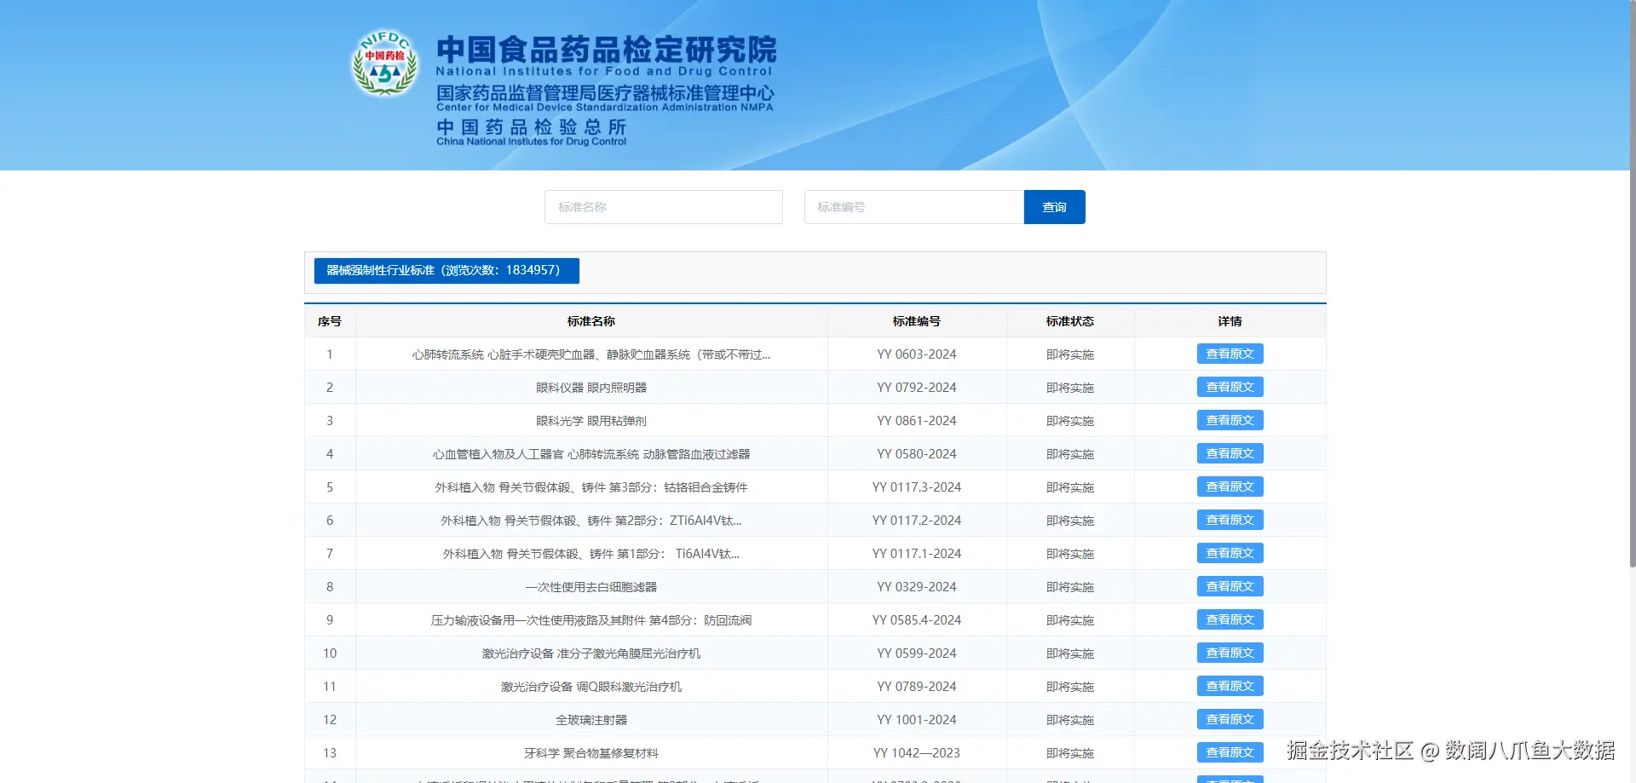The height and width of the screenshot is (783, 1636).
Task: Select standard name 牙科学 聚合物基修复材料
Action: coord(591,753)
